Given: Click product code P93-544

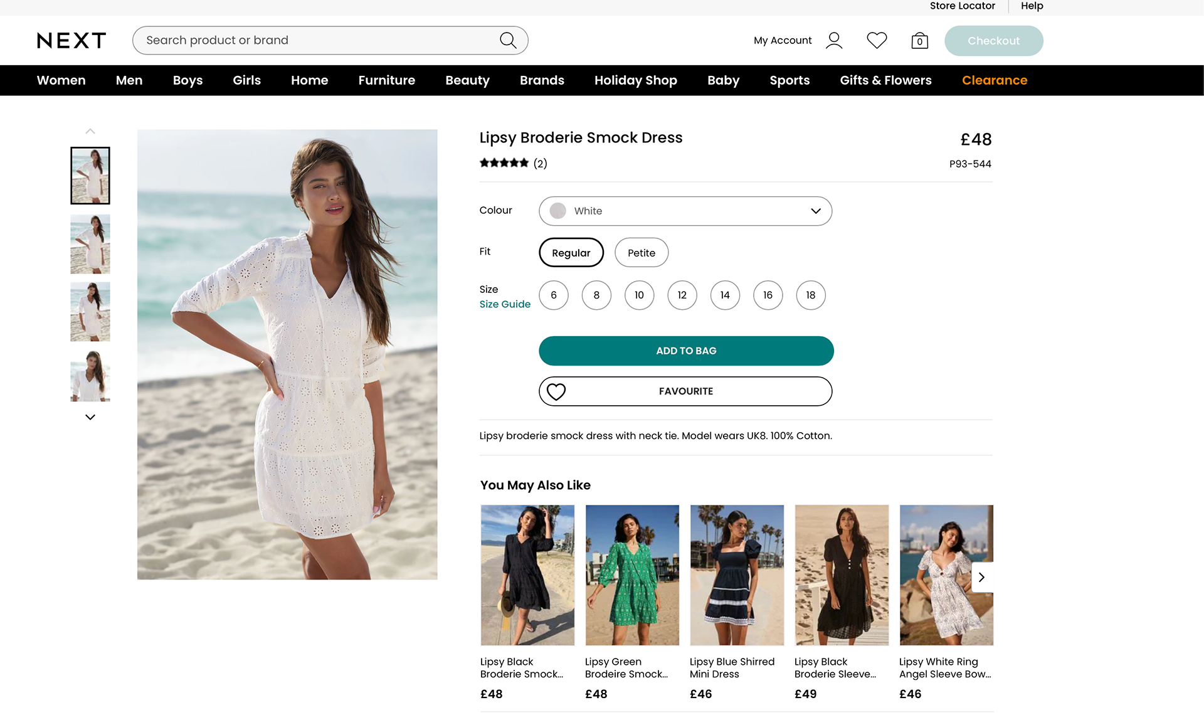Looking at the screenshot, I should point(970,164).
